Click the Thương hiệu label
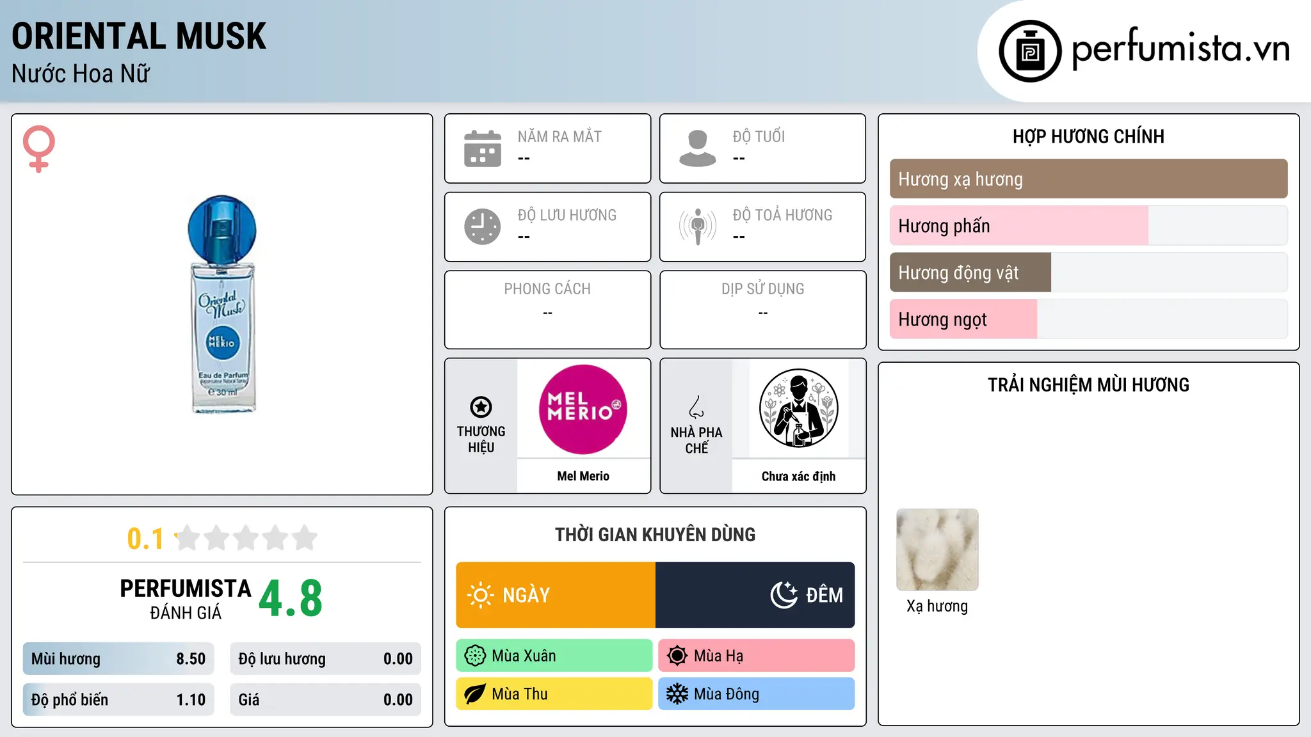The height and width of the screenshot is (737, 1311). click(x=481, y=440)
